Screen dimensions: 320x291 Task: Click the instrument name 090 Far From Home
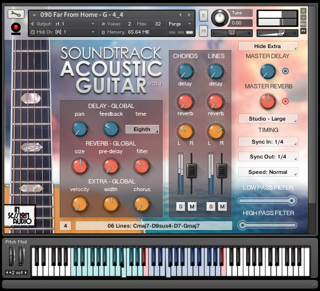click(82, 15)
